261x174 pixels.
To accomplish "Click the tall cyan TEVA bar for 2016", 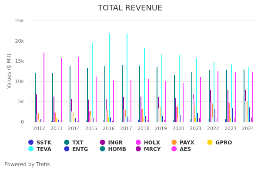I will pos(110,78).
